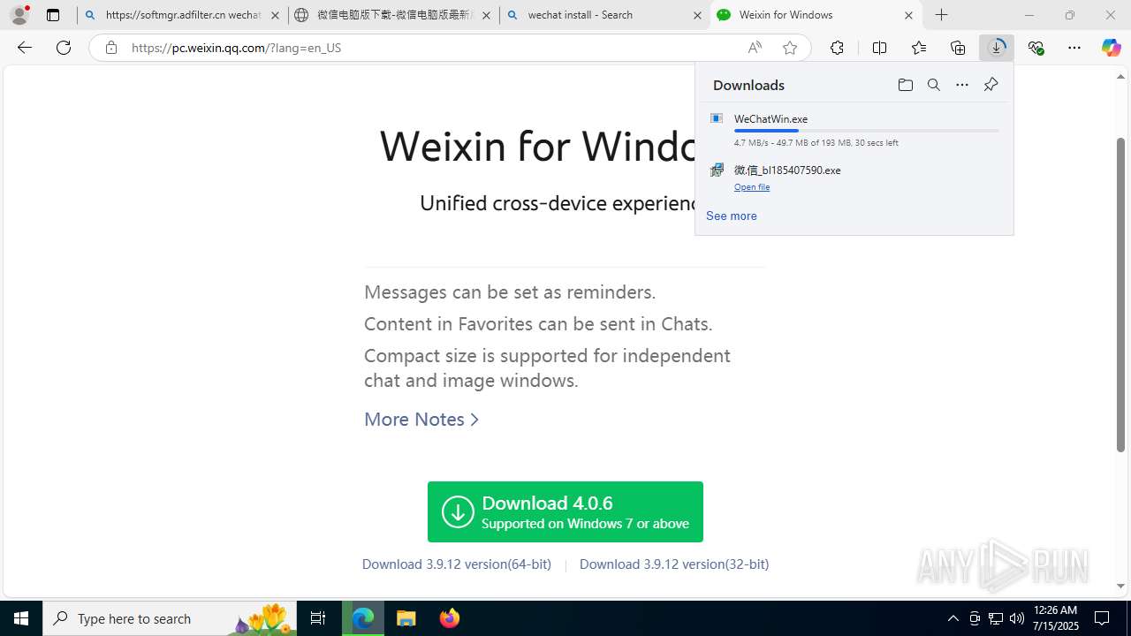Image resolution: width=1131 pixels, height=636 pixels.
Task: Close the softmgr.adfilter.cn tab
Action: click(x=275, y=15)
